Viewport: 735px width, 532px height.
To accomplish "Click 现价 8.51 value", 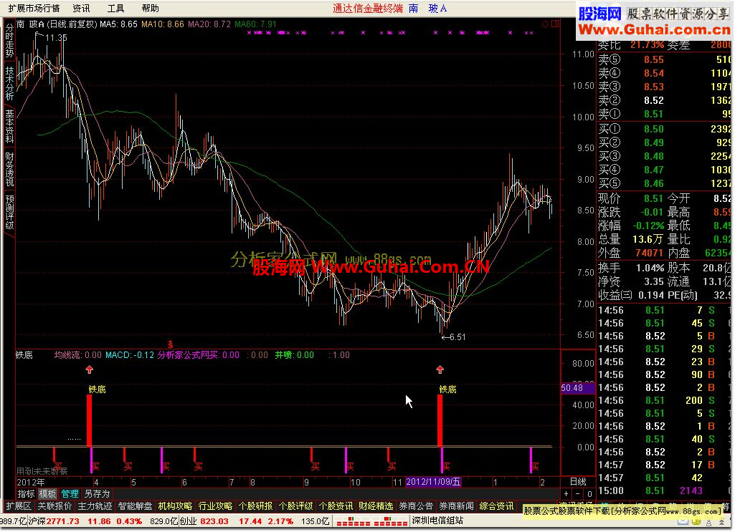I will [x=653, y=198].
